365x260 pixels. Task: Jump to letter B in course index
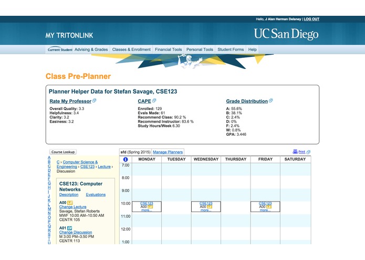(49, 162)
